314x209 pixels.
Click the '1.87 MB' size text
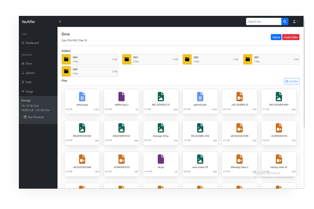(x=187, y=140)
